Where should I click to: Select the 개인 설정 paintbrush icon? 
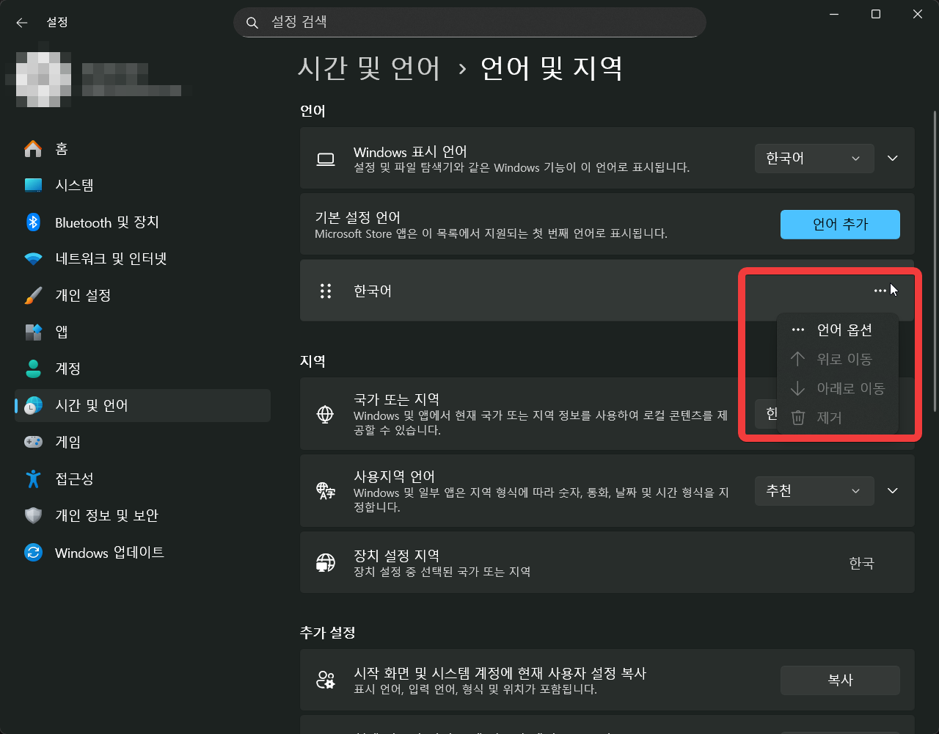tap(33, 295)
